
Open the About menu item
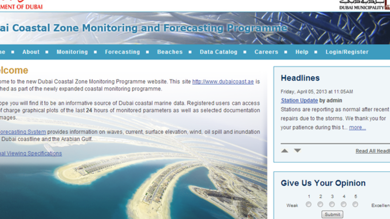tap(31, 52)
